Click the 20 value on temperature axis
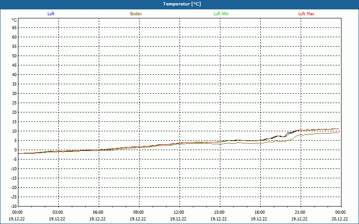This screenshot has width=359, height=224. pos(14,112)
